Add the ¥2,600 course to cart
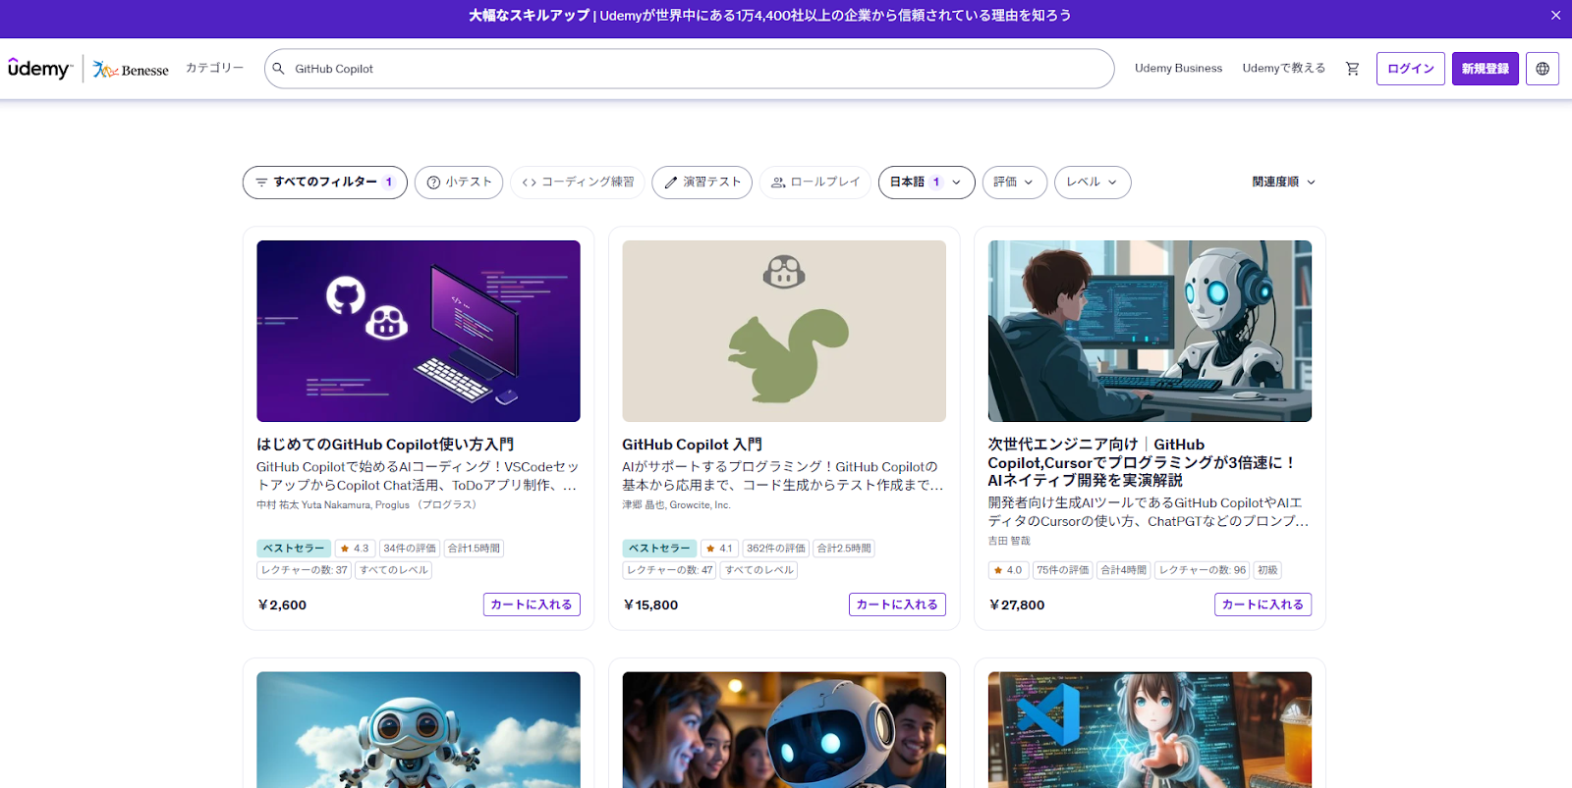1572x788 pixels. tap(532, 604)
